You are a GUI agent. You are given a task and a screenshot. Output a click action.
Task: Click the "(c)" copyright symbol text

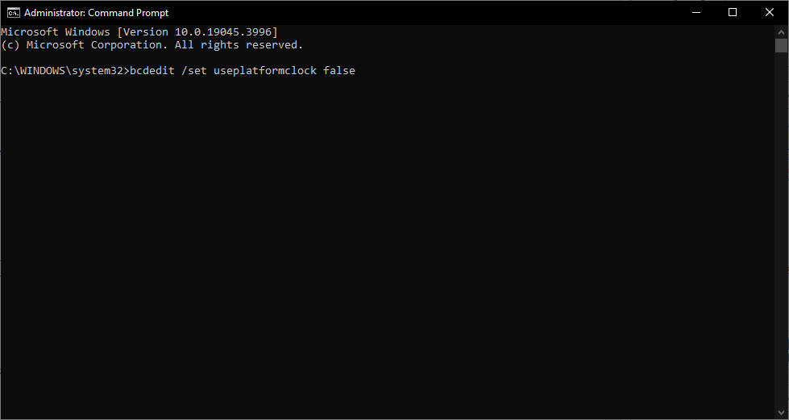pyautogui.click(x=10, y=45)
